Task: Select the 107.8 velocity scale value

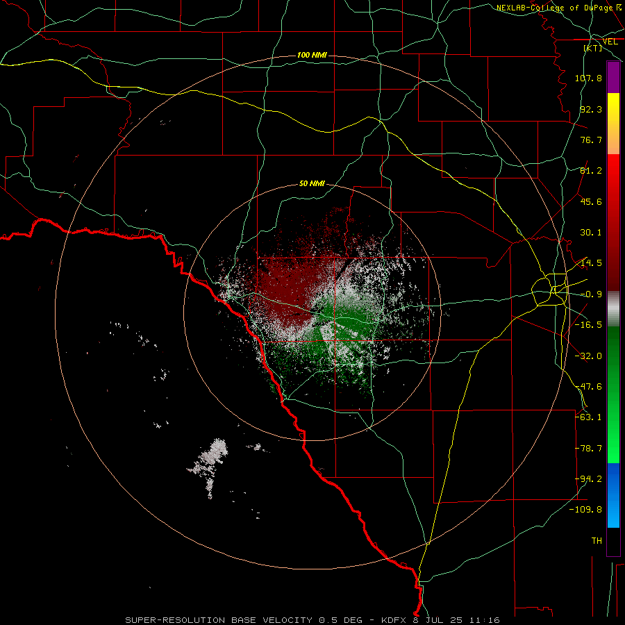Action: [x=588, y=78]
